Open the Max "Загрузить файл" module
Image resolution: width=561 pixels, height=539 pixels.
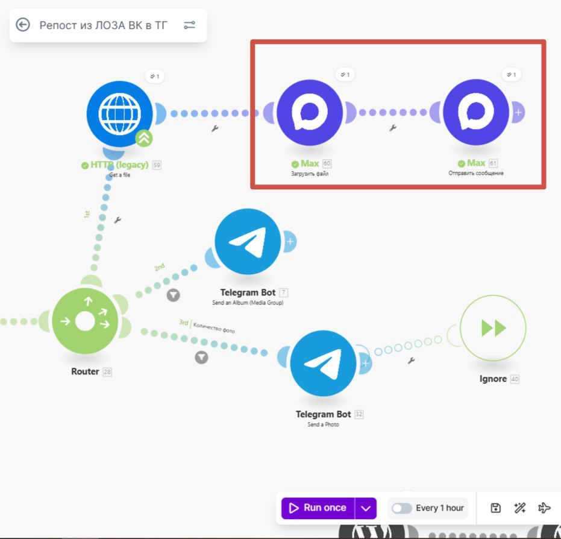[310, 113]
